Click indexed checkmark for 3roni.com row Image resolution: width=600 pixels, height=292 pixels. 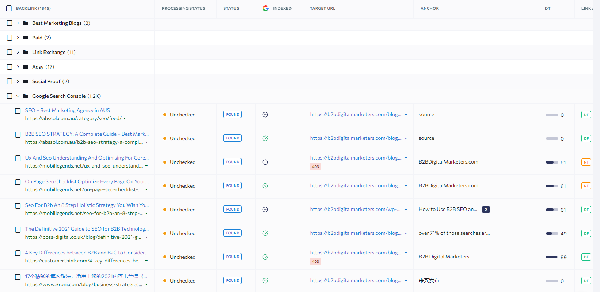[265, 281]
